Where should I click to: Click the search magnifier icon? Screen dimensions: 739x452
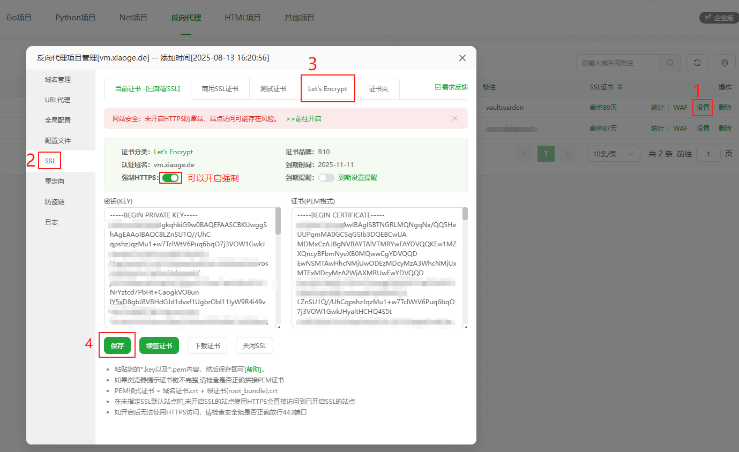click(x=669, y=63)
